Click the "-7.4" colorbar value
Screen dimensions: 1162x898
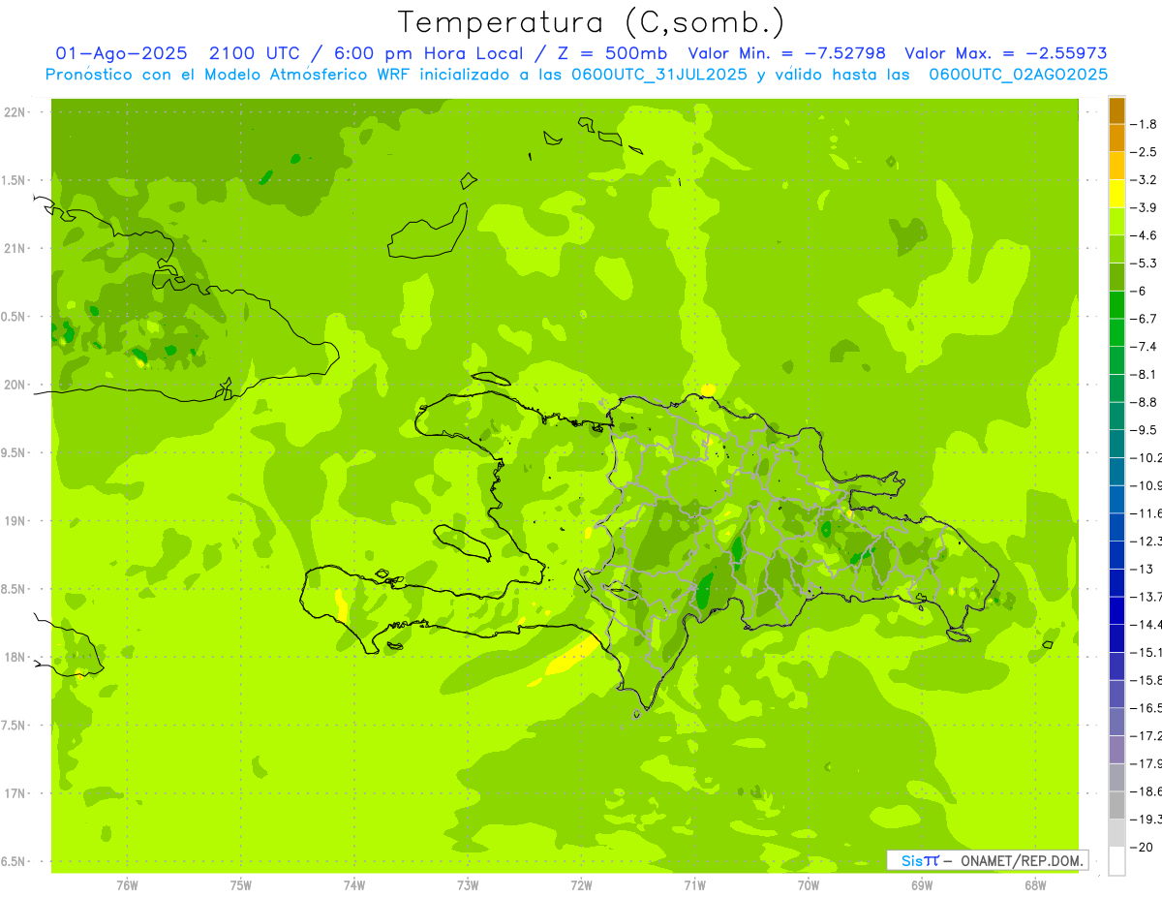[1145, 347]
